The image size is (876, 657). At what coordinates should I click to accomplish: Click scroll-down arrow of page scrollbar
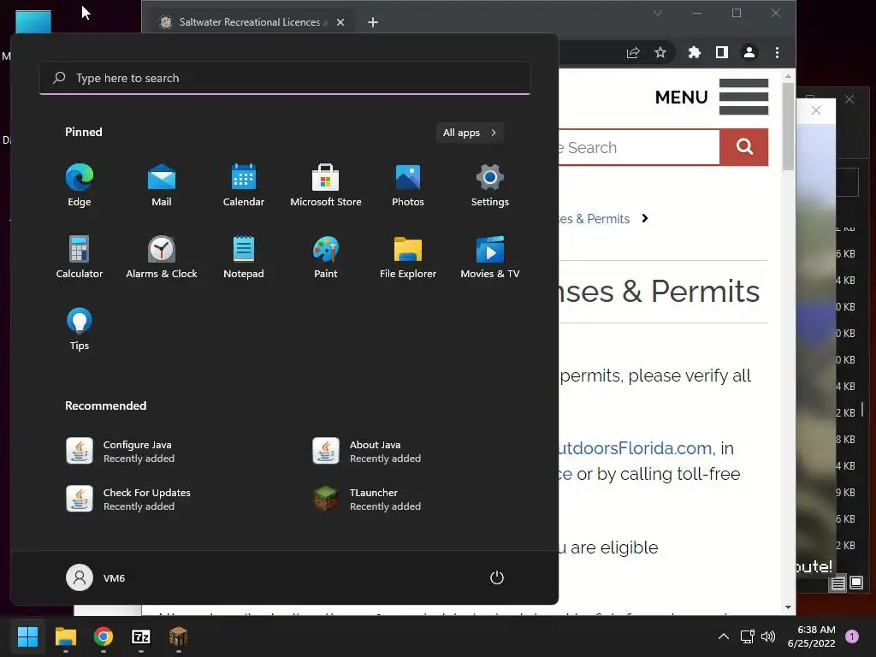pyautogui.click(x=788, y=607)
